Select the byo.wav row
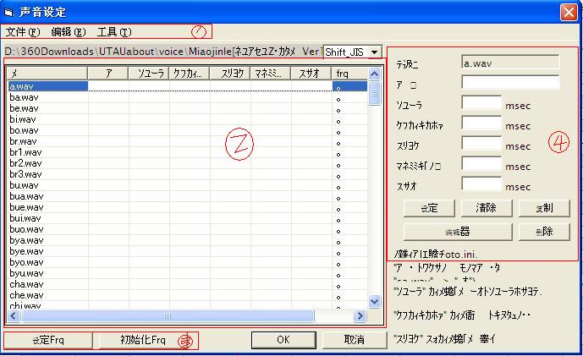The width and height of the screenshot is (583, 356). tap(188, 262)
